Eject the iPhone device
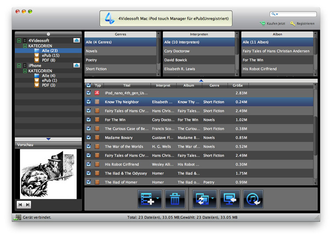 (x=77, y=65)
